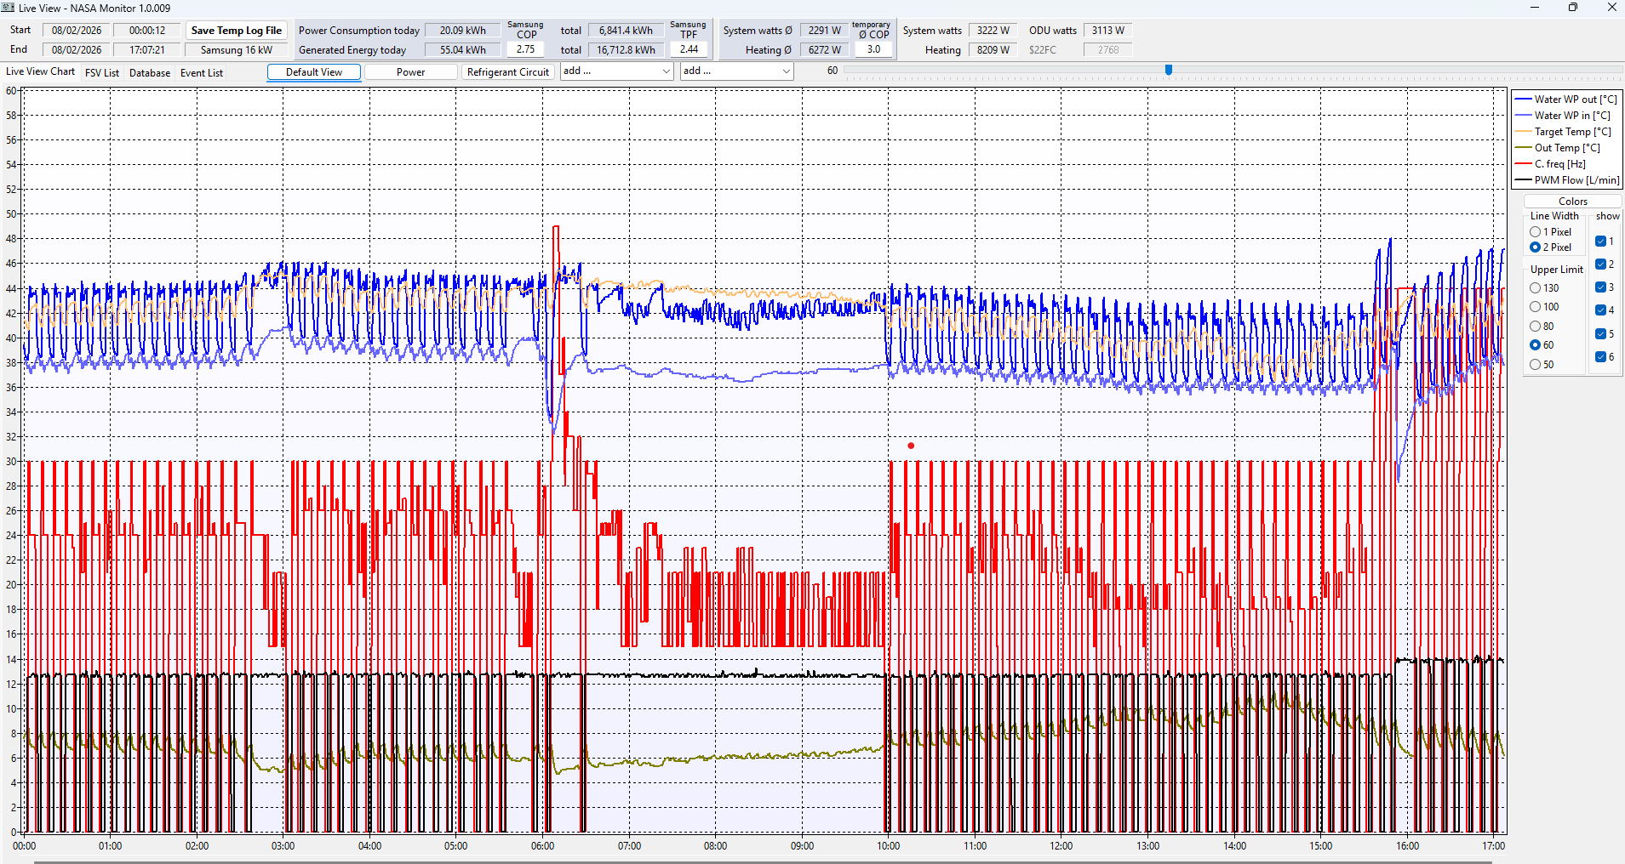
Task: Set Upper Limit to 100
Action: pyautogui.click(x=1536, y=307)
